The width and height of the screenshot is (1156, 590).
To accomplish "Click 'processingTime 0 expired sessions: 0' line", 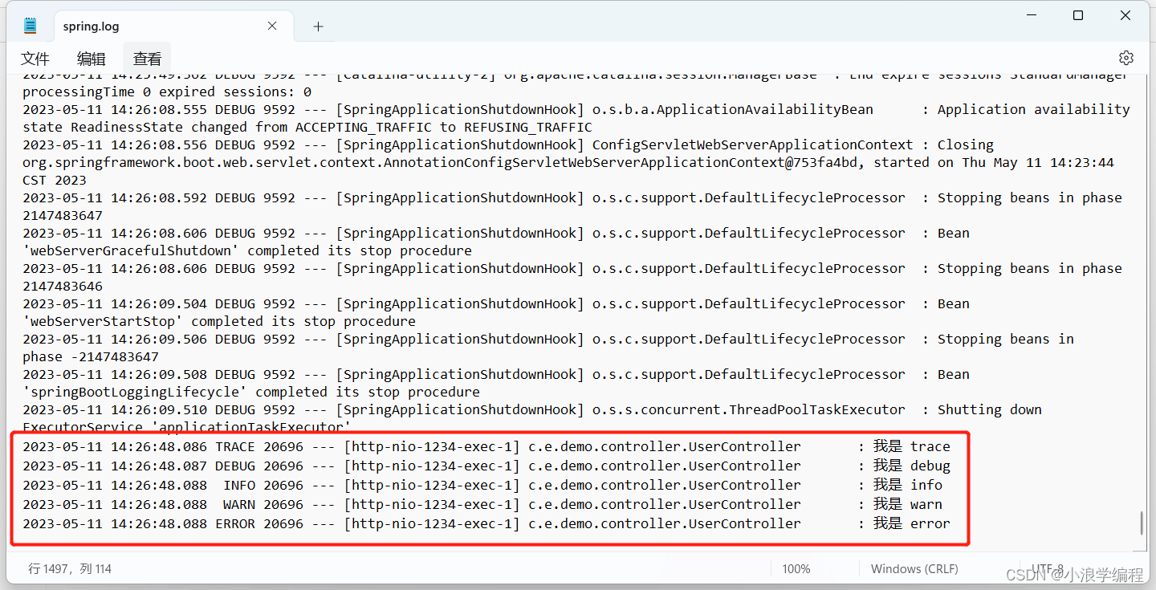I will [167, 92].
